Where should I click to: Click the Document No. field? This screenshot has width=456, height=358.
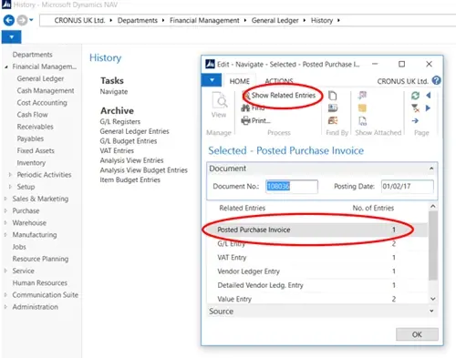click(292, 186)
